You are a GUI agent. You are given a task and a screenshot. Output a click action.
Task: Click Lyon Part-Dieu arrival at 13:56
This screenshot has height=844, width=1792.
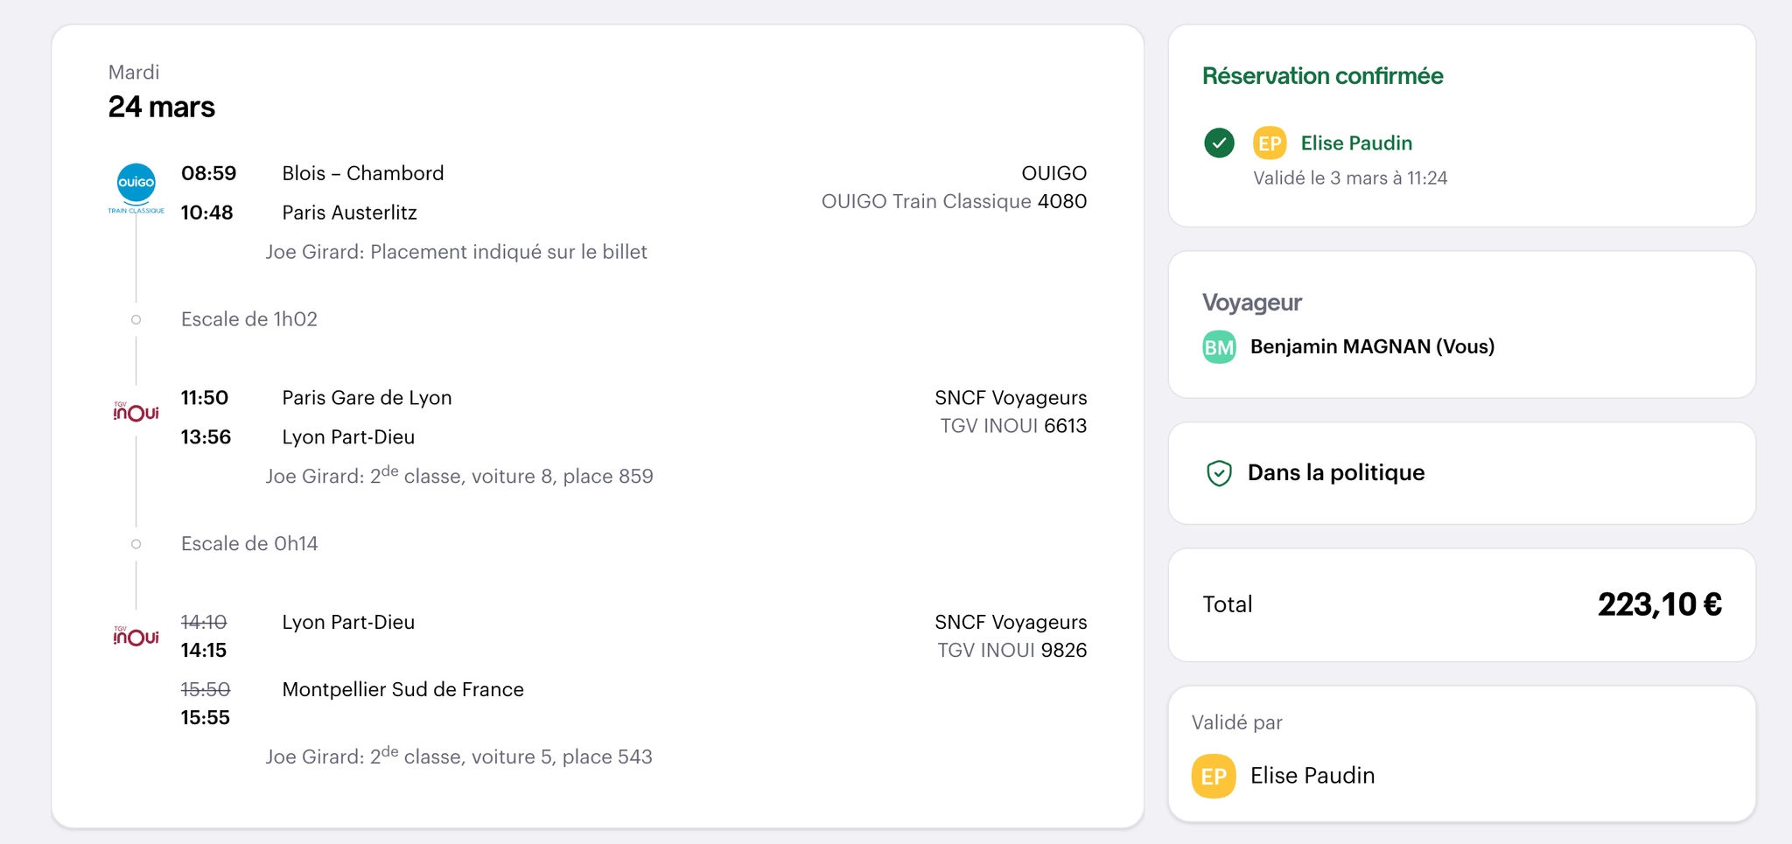pyautogui.click(x=348, y=437)
